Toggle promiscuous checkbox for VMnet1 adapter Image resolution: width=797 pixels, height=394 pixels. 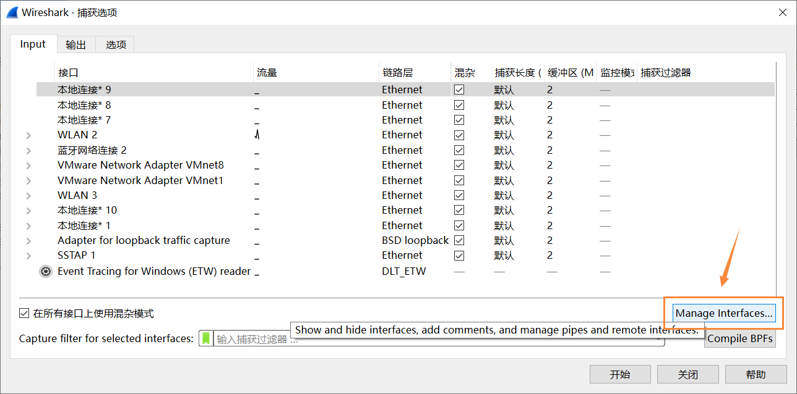[x=459, y=180]
